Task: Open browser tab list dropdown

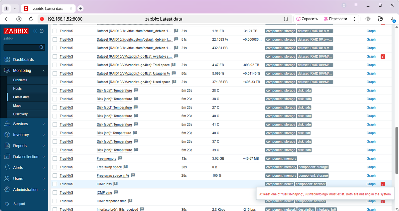Action: [x=15, y=8]
